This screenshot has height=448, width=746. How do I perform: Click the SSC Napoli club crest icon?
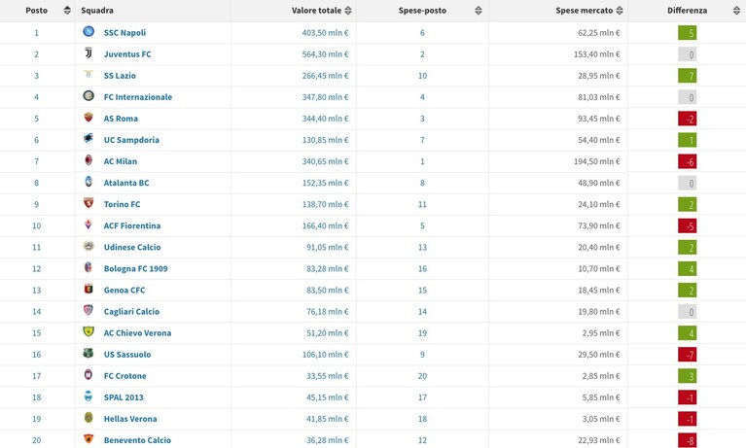tap(89, 31)
